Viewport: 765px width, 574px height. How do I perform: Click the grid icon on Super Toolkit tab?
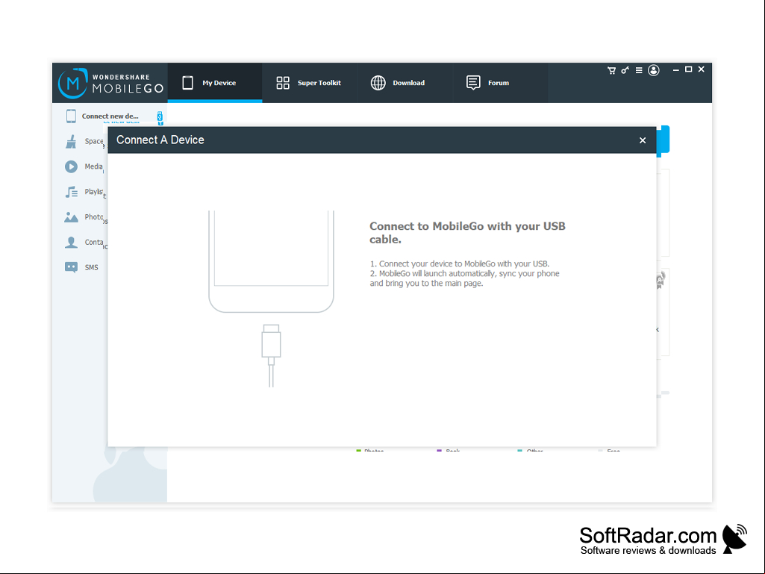pos(283,83)
